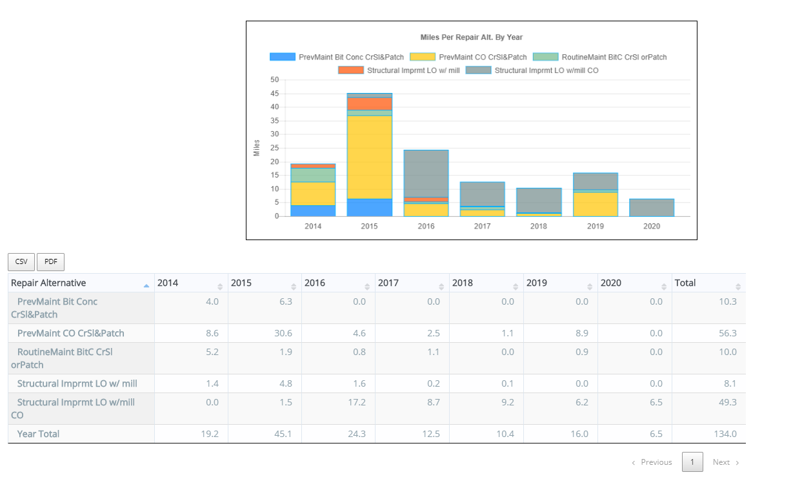Go to Previous page of table

[x=652, y=462]
